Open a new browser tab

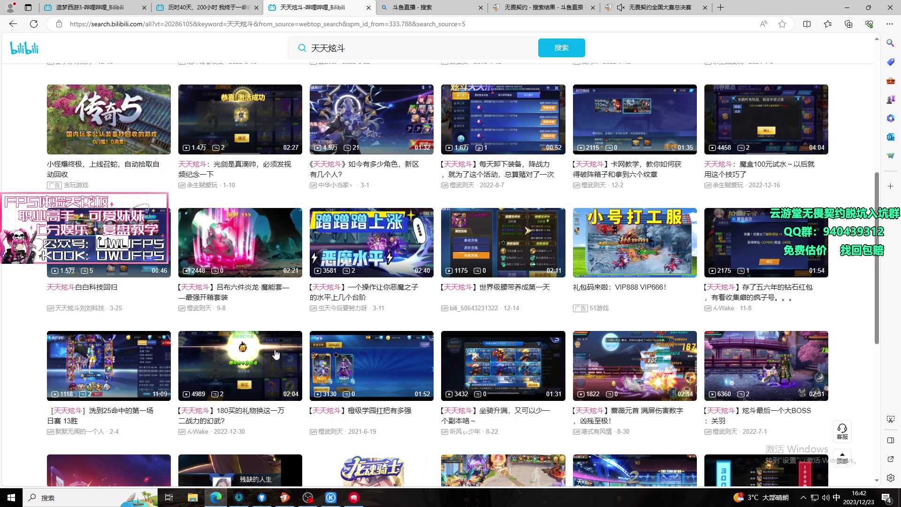click(721, 8)
